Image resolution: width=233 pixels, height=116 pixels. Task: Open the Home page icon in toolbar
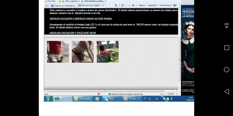[x=116, y=5]
